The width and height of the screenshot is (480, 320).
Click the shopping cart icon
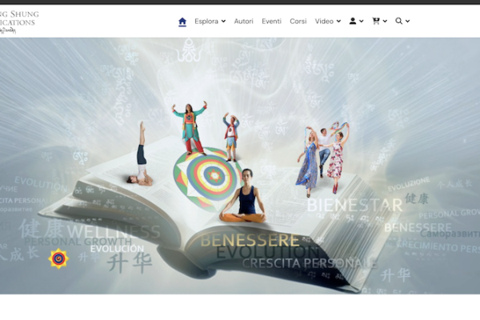[x=376, y=21]
